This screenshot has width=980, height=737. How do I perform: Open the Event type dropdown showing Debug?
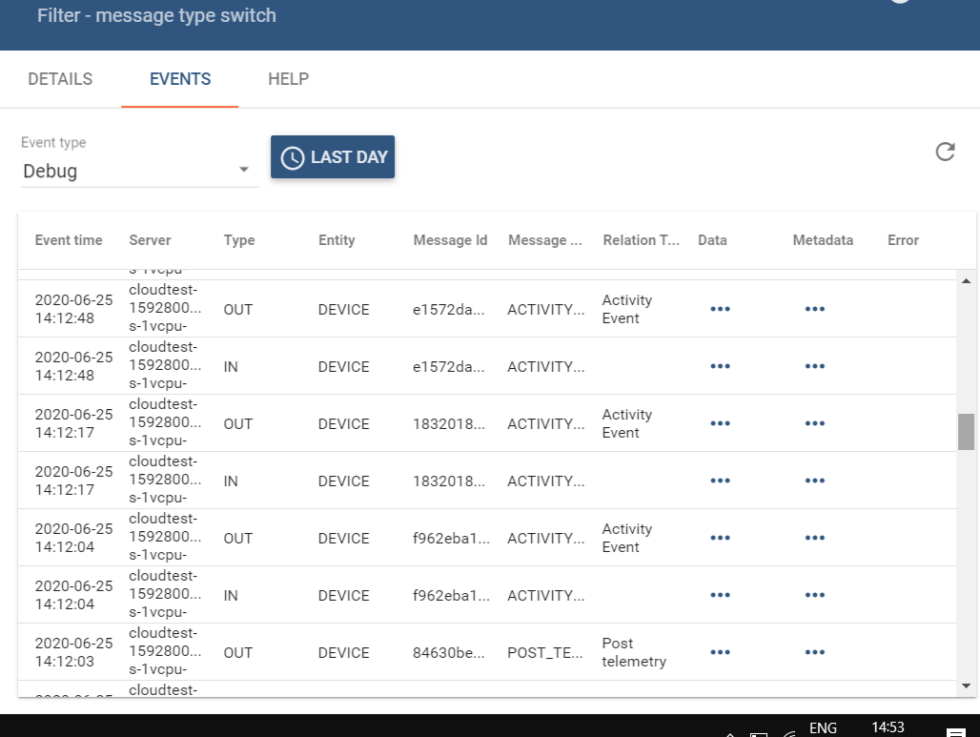[133, 172]
